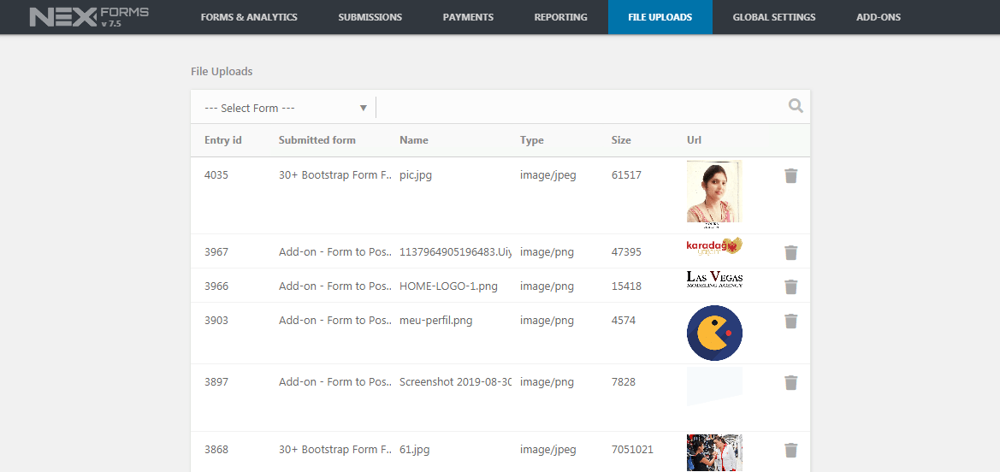Click the HOME-LOGO-1.png file name
The height and width of the screenshot is (472, 1000).
[448, 286]
